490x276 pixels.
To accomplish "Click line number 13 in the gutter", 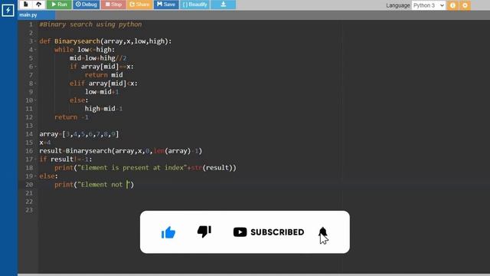I will click(x=29, y=126).
